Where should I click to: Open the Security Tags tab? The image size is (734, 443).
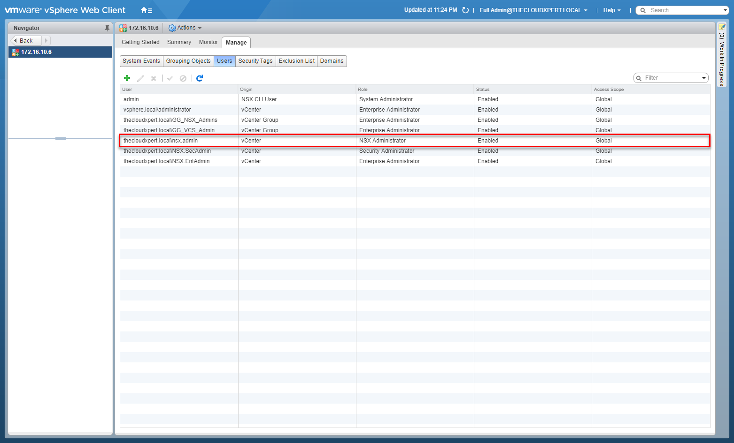coord(255,61)
